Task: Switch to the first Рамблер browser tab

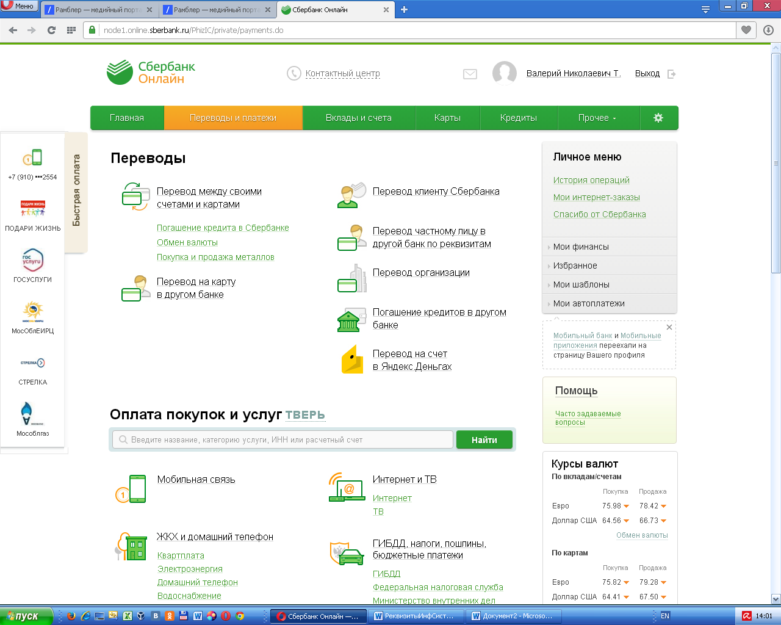Action: coord(99,10)
